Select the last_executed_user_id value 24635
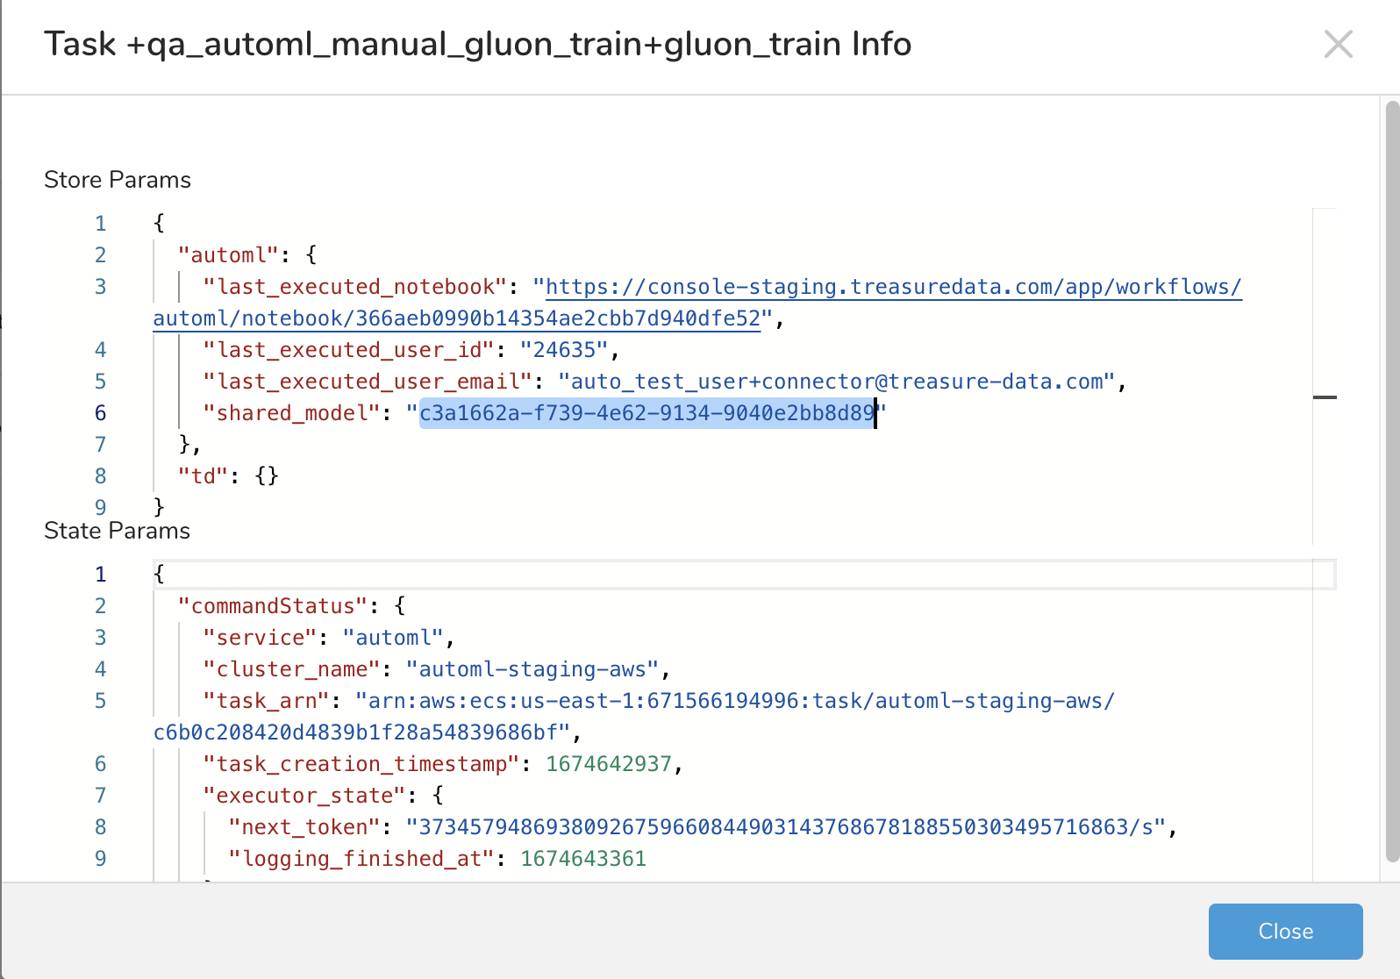 568,349
